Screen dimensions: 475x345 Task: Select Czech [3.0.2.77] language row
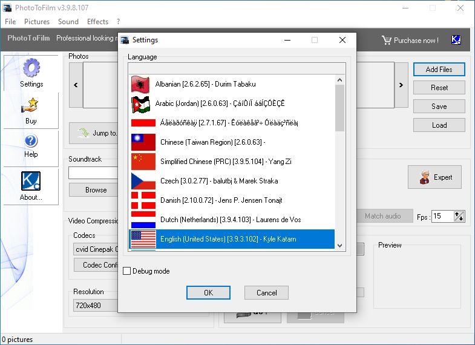[x=232, y=181]
